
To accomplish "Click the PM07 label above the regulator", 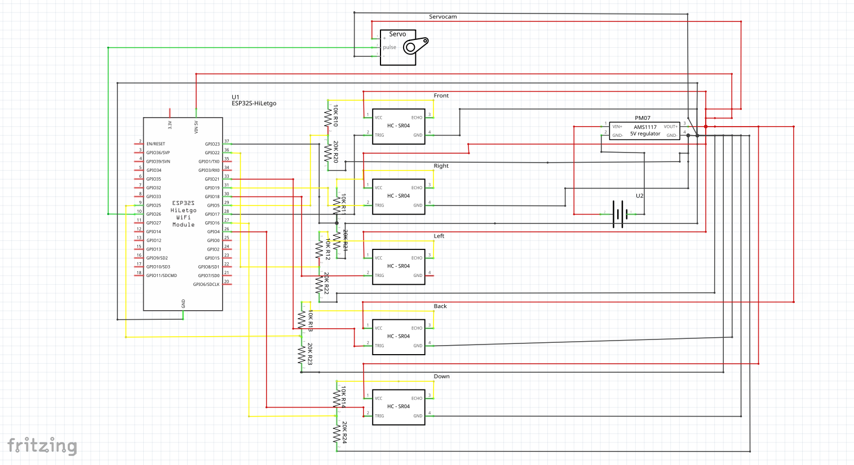I will tap(643, 118).
